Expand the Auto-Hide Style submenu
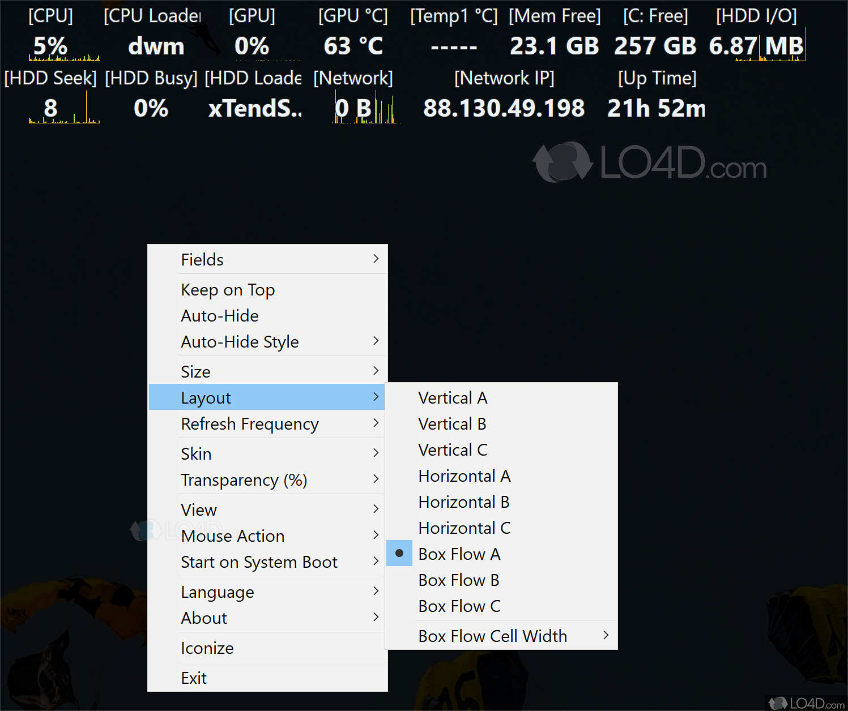Screen dimensions: 848x711 click(240, 342)
